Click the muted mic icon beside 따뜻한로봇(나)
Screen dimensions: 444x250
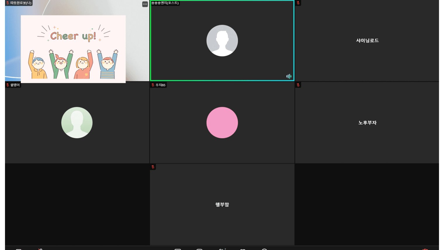pyautogui.click(x=8, y=3)
